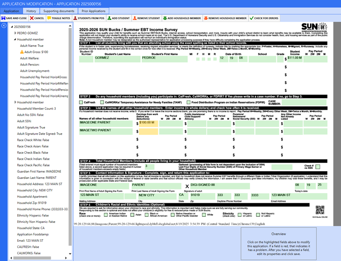Click the student first name field PEDROE
Screen dimensions: 341x261
pos(165,59)
